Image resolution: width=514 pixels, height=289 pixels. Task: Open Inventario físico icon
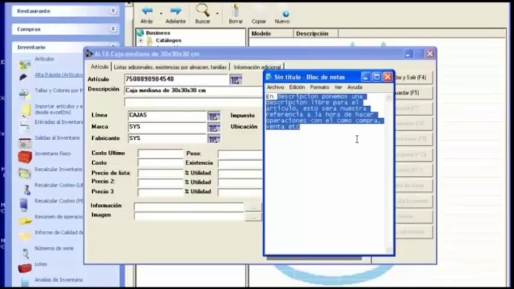coord(25,157)
